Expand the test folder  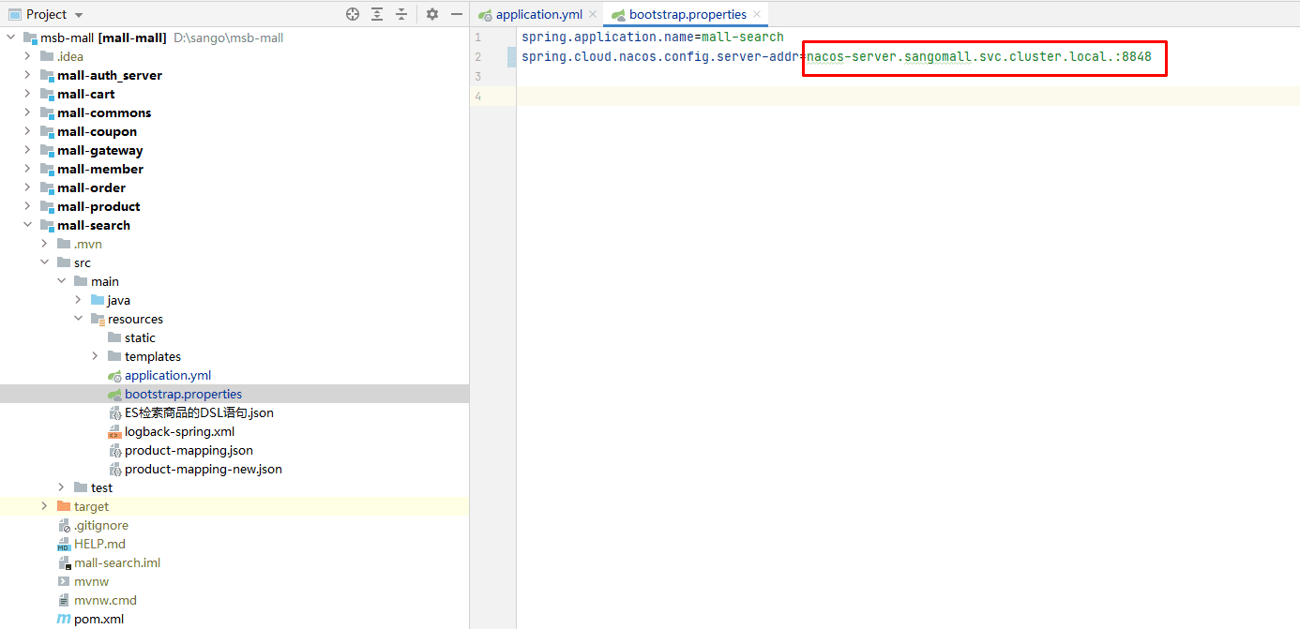[x=62, y=487]
